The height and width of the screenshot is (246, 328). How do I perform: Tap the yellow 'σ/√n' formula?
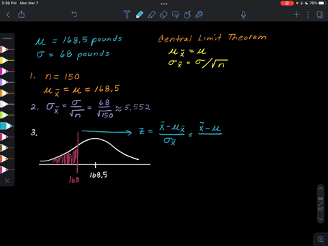tap(211, 64)
